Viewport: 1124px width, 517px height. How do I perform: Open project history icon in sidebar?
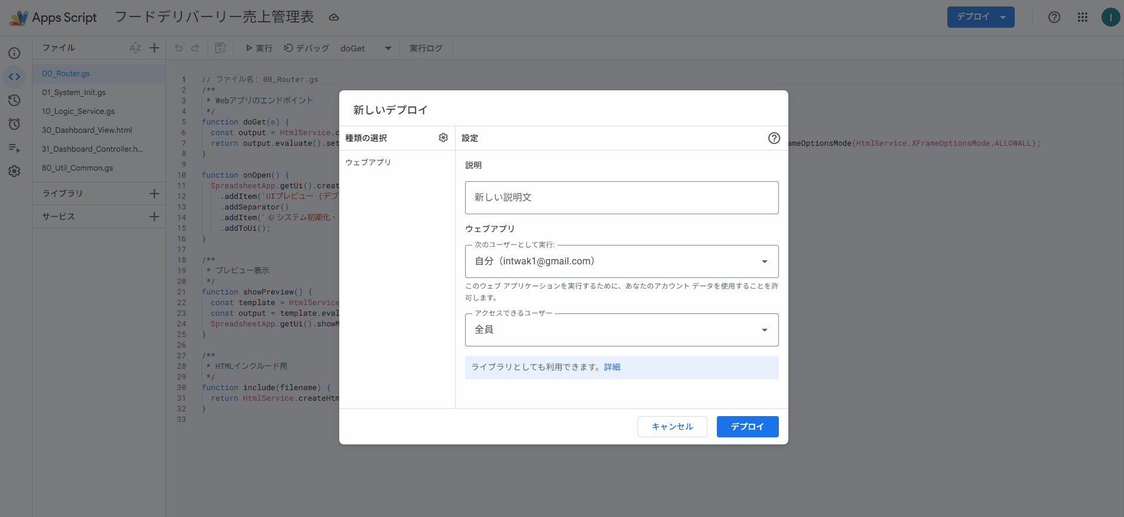pyautogui.click(x=14, y=100)
